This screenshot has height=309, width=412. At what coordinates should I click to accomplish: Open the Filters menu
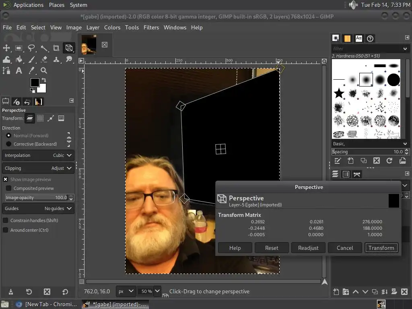click(x=151, y=27)
